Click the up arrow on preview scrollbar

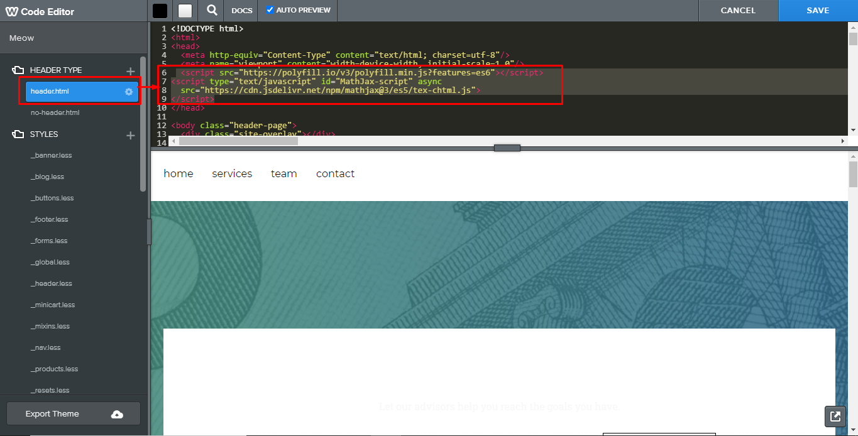(853, 156)
